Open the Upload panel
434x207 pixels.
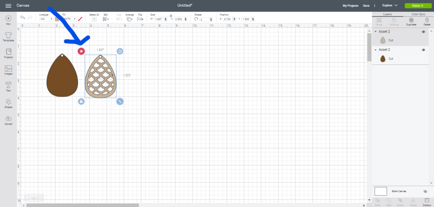pos(8,120)
